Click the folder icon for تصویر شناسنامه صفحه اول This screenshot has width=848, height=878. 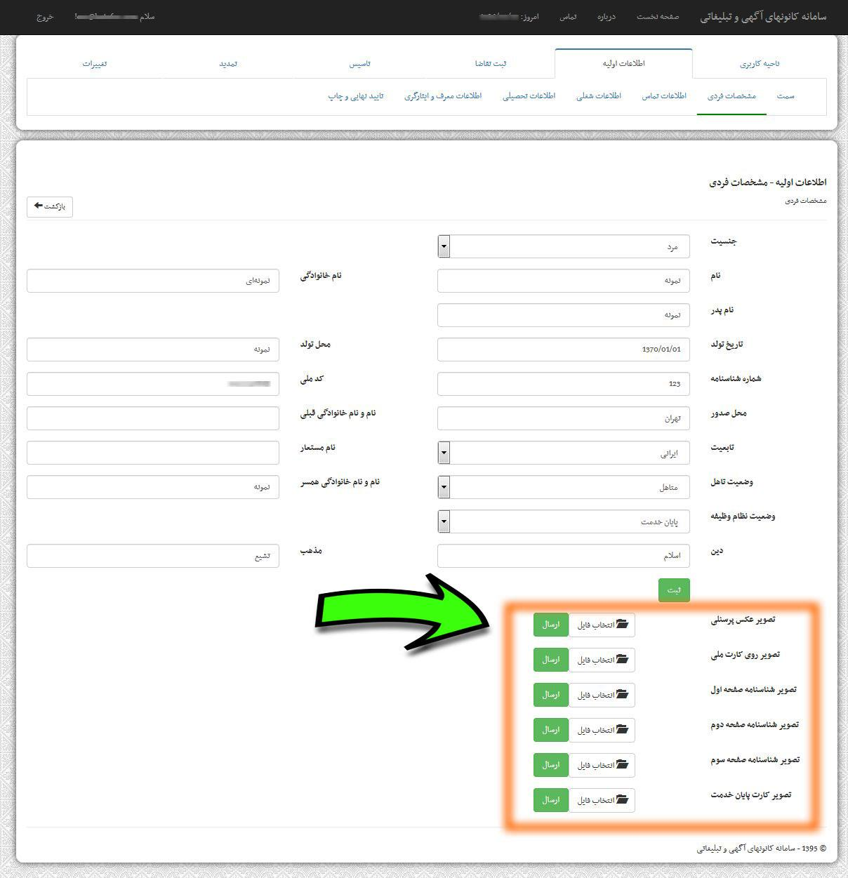[x=622, y=695]
